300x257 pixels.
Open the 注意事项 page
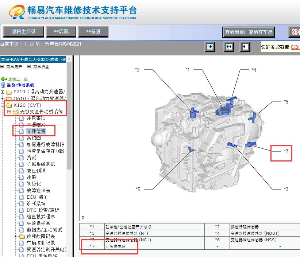pyautogui.click(x=36, y=118)
